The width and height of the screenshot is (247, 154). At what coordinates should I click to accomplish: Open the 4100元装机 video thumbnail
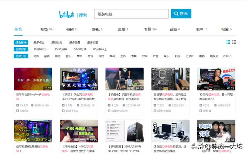pos(79,131)
